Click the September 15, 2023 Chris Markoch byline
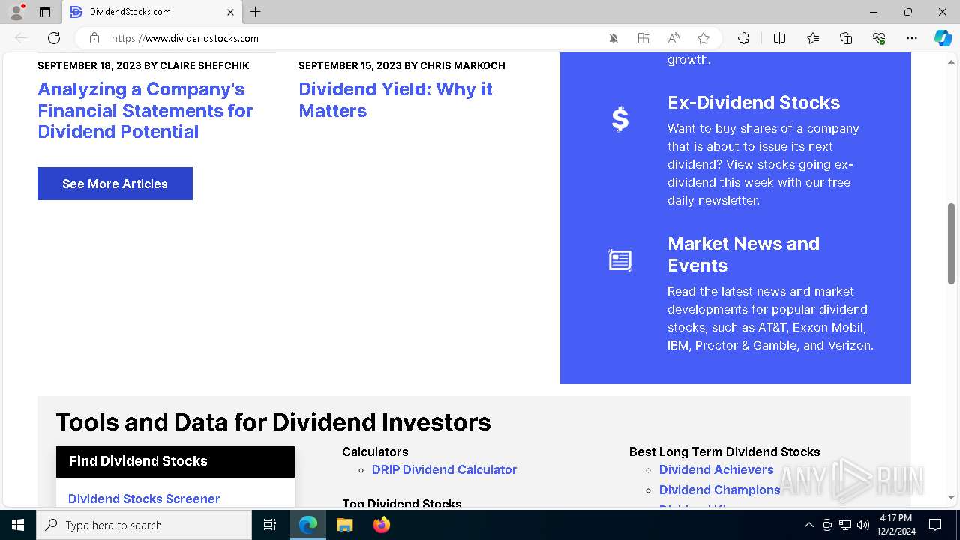The image size is (960, 540). (x=402, y=66)
